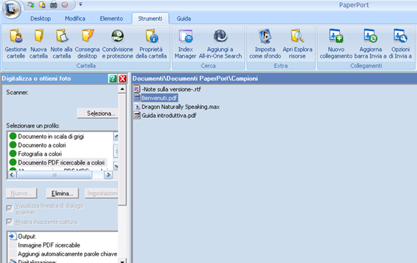Image resolution: width=417 pixels, height=263 pixels.
Task: Select file -Note sulla versione-.rtf
Action: [x=171, y=89]
